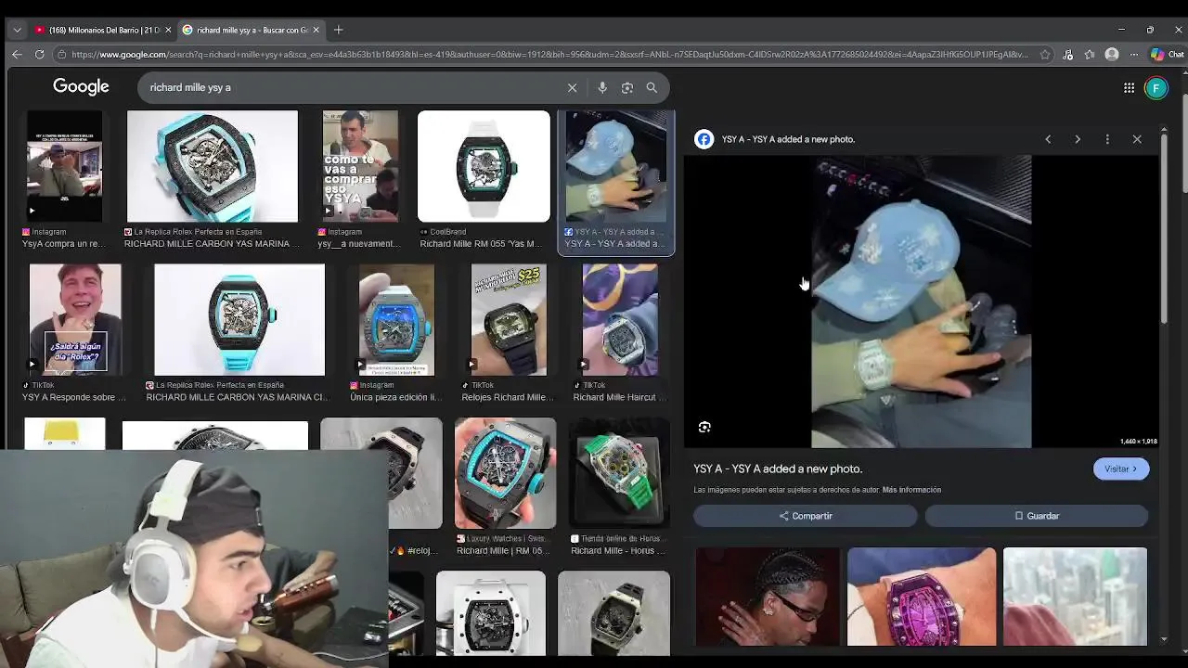Open the browser profile icon

coord(1112,55)
